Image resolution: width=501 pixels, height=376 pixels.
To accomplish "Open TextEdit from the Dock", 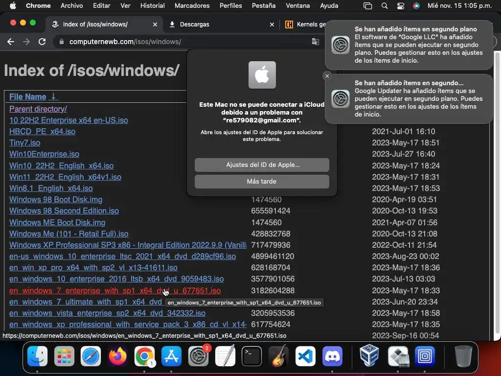I will [225, 356].
